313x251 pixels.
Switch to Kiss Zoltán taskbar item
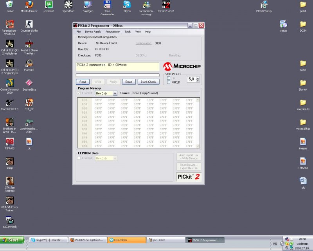pos(127,240)
